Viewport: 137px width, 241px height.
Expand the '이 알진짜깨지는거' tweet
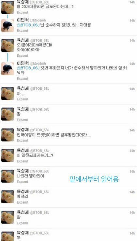click(x=22, y=161)
